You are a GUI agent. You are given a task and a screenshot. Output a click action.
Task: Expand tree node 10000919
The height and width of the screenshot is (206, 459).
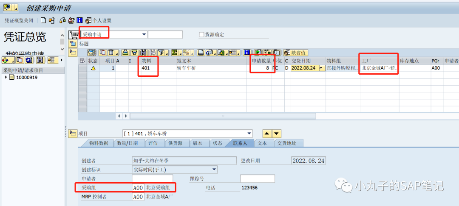coord(6,77)
